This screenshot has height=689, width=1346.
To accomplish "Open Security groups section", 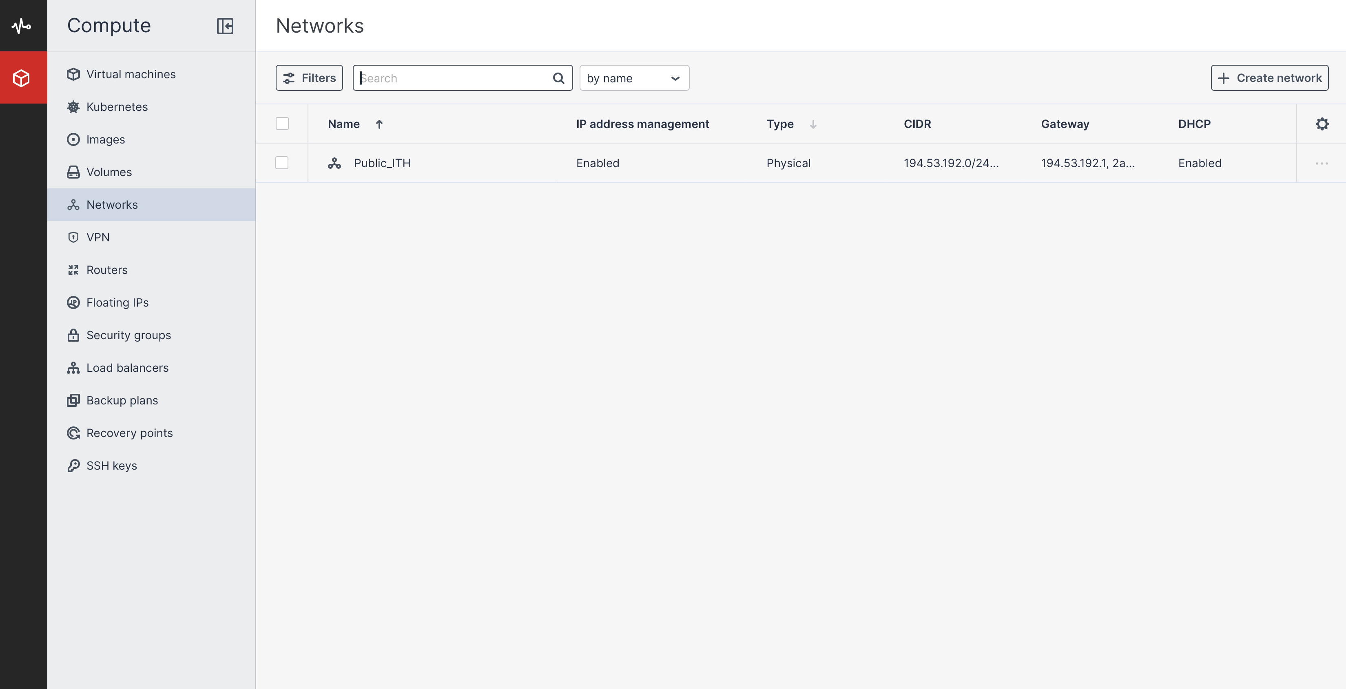I will click(x=128, y=336).
